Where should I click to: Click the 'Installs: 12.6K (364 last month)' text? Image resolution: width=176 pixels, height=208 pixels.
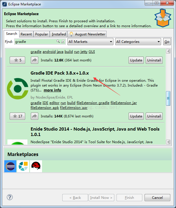66,60
